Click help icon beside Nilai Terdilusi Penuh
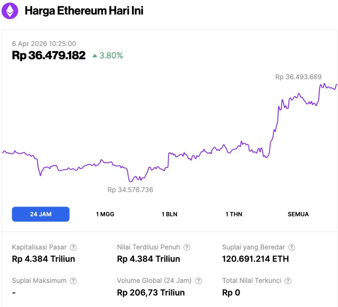Viewport: 338px width, 307px height. coord(187,248)
